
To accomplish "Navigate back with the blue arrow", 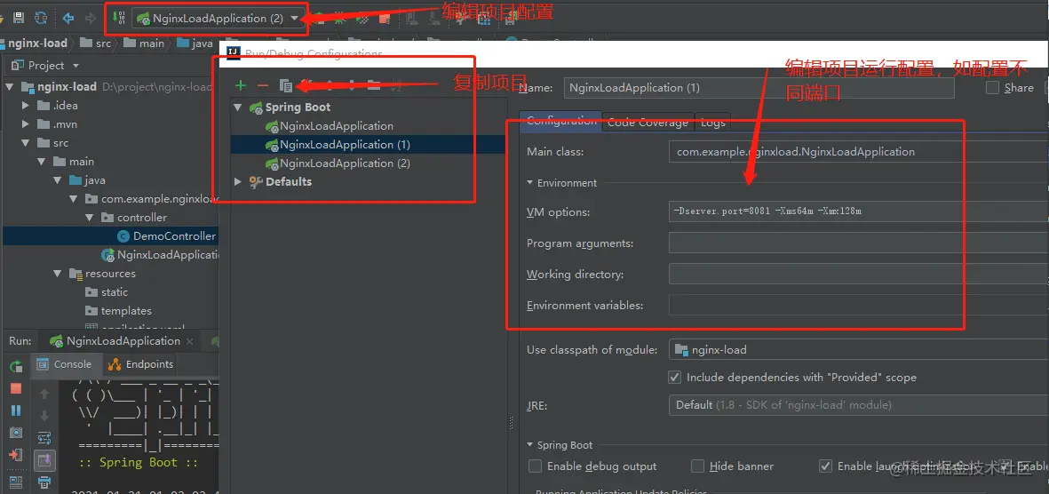I will pos(68,18).
